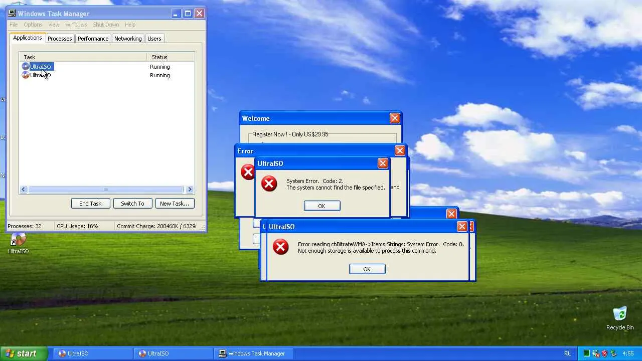Switch to the Users tab
Screen dimensions: 642x361
click(x=154, y=39)
